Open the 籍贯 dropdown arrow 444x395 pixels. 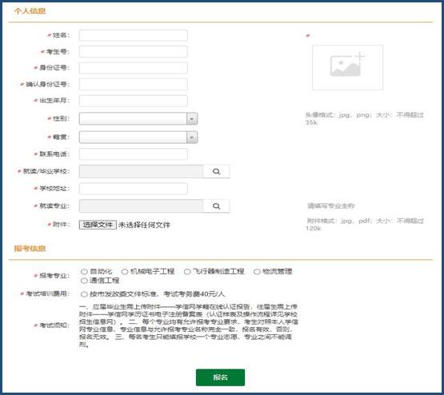pyautogui.click(x=192, y=138)
